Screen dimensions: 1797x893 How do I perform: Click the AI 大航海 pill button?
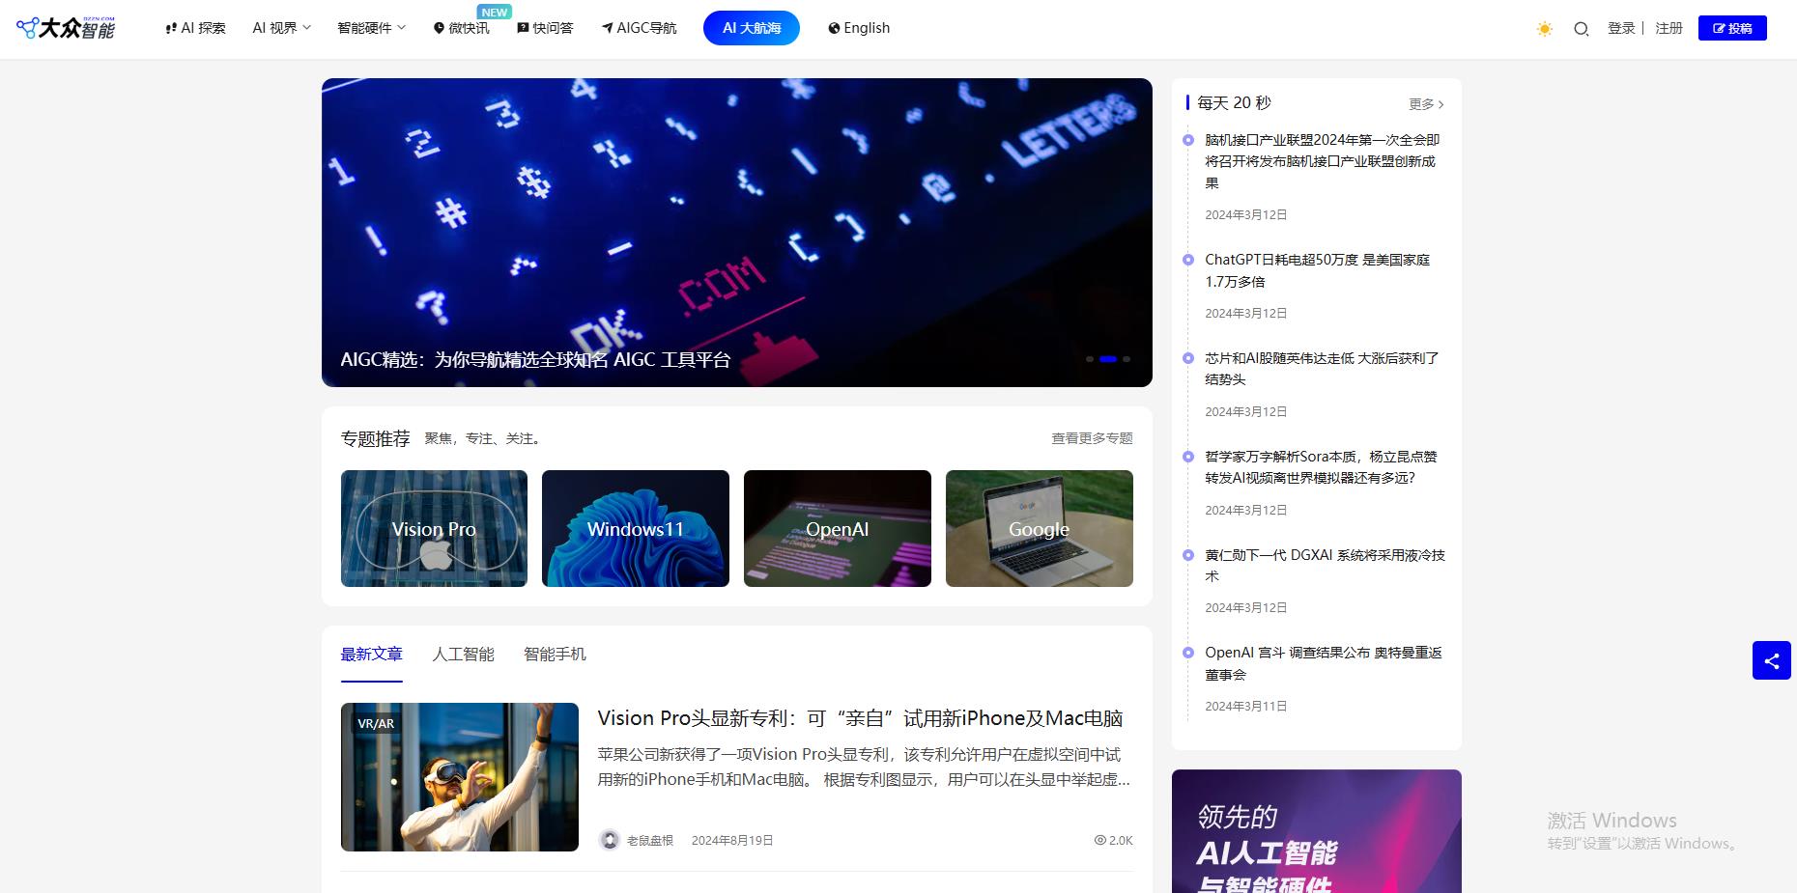[x=751, y=28]
